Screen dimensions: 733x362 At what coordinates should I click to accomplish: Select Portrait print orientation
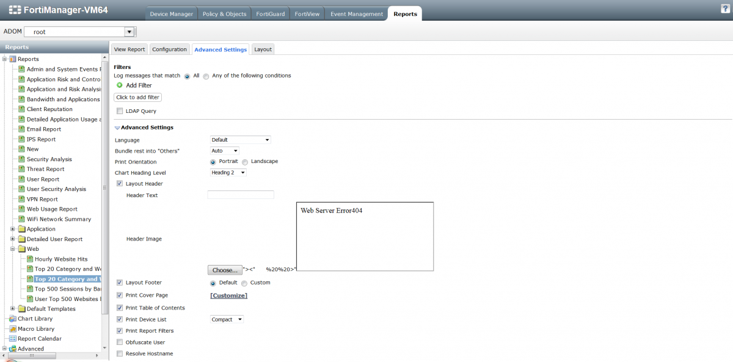point(213,162)
